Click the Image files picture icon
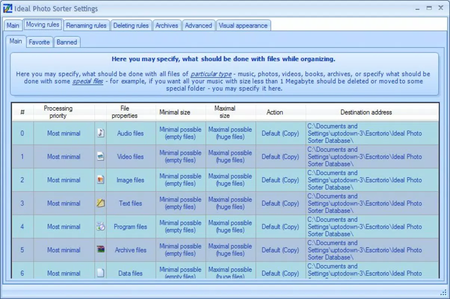 click(101, 180)
